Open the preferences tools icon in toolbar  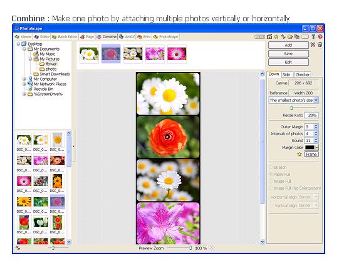[x=313, y=36]
